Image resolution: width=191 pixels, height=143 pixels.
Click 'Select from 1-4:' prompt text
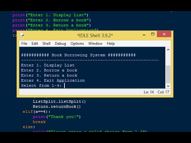click(41, 85)
